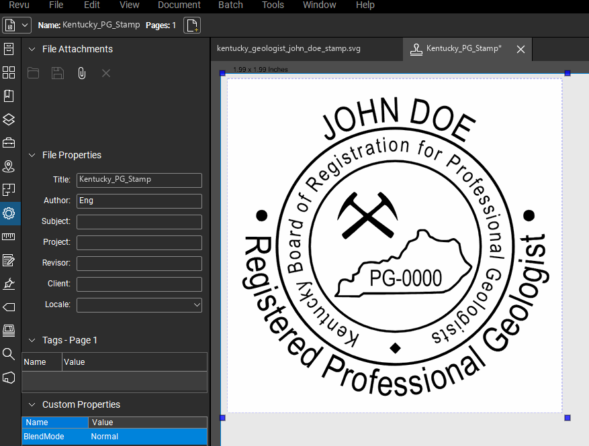Open the Revu menu

[19, 5]
